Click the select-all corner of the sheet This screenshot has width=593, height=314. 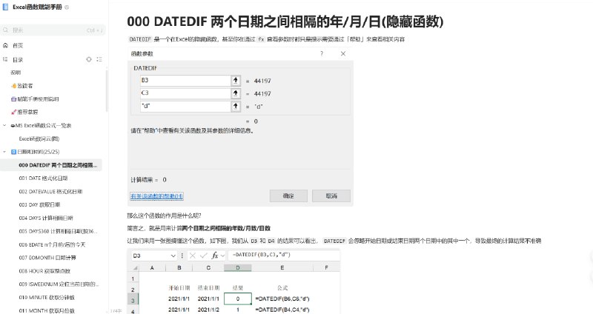pyautogui.click(x=134, y=267)
